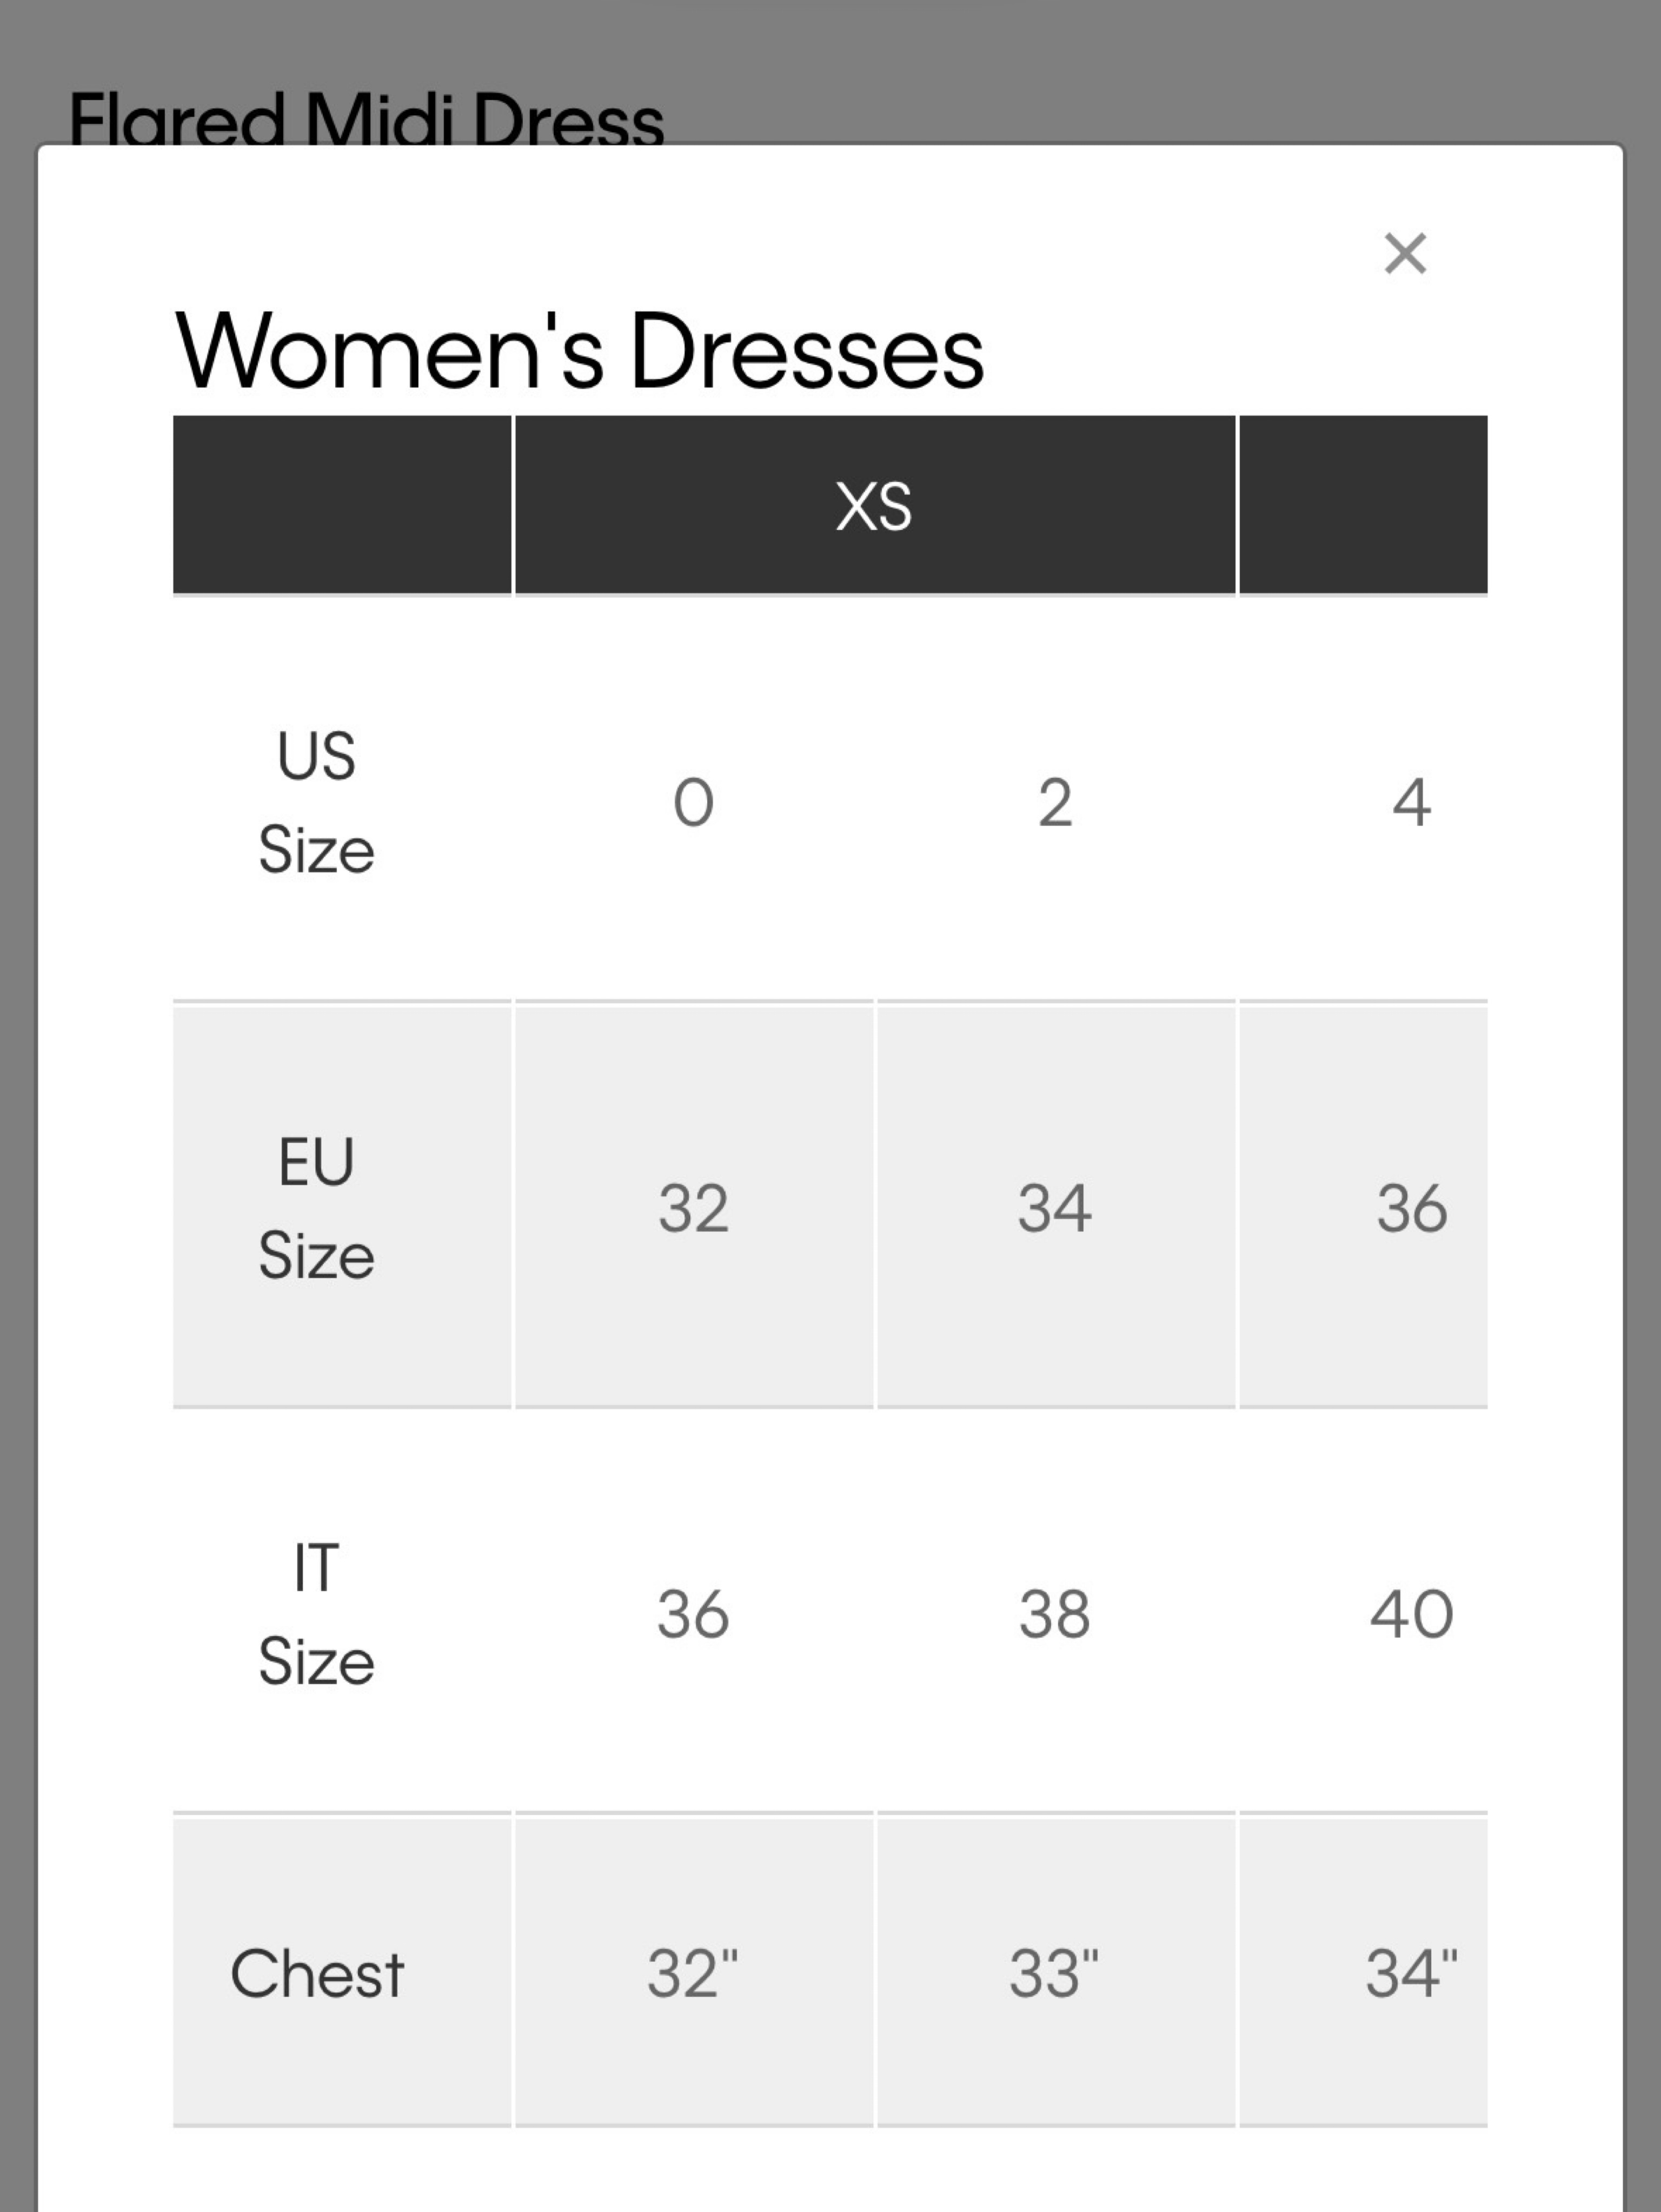Screen dimensions: 1661x2212
Task: Select US size 0 cell
Action: pos(694,802)
